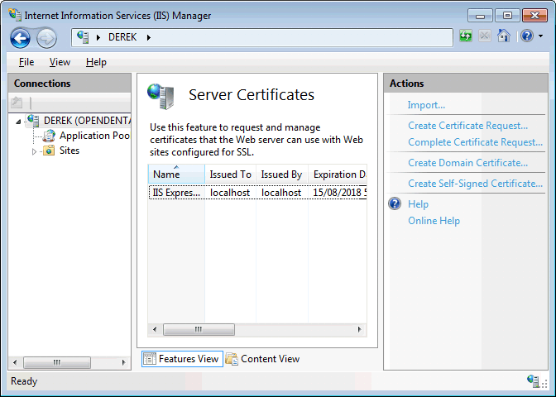The width and height of the screenshot is (556, 397).
Task: Click the Issued To cell reading localhost
Action: tap(230, 193)
